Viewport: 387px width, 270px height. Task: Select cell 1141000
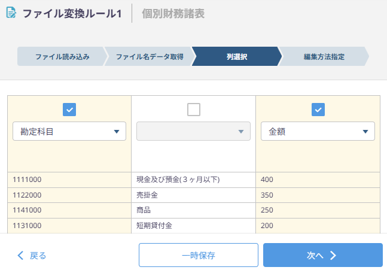[x=69, y=211]
